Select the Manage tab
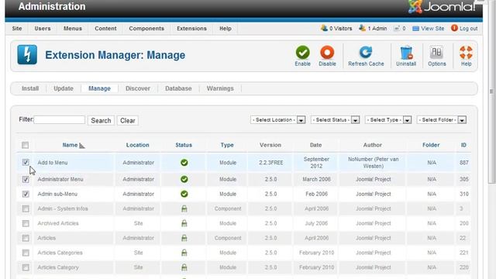The image size is (496, 279). coord(99,88)
